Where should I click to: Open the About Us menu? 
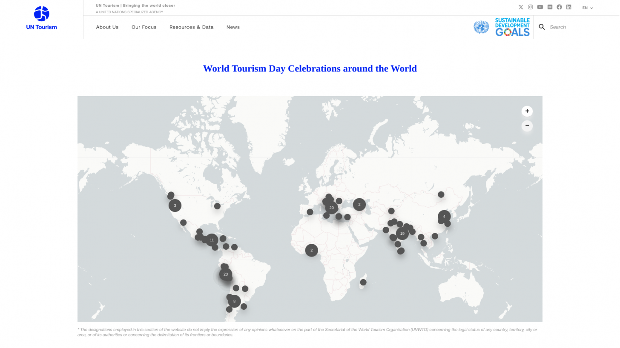(107, 27)
